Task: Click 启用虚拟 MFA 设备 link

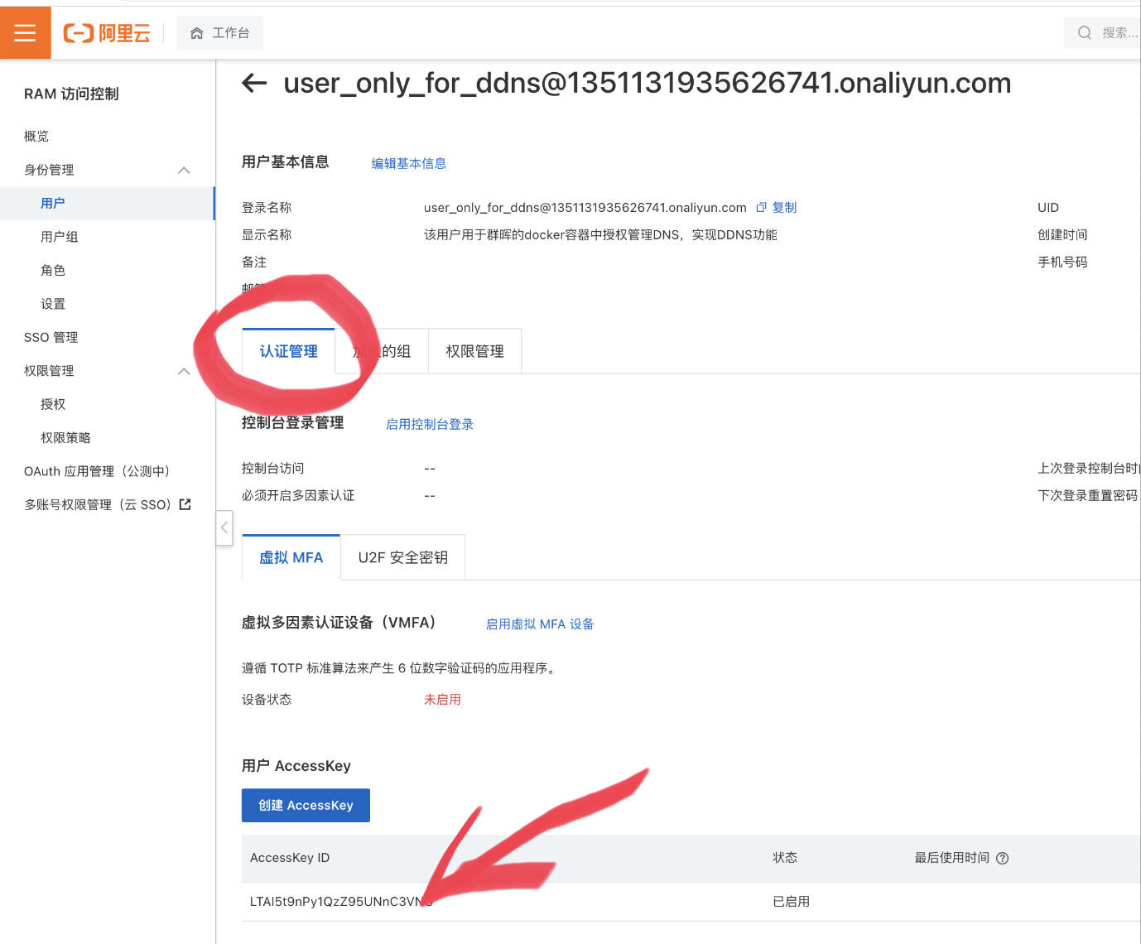Action: (x=540, y=624)
